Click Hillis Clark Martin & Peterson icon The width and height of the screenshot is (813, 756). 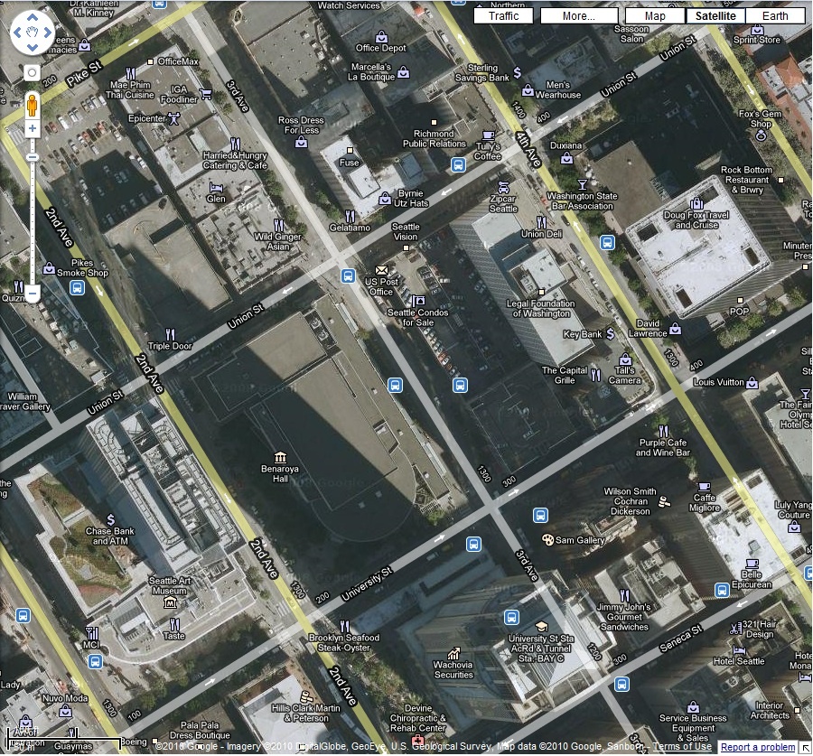(307, 696)
